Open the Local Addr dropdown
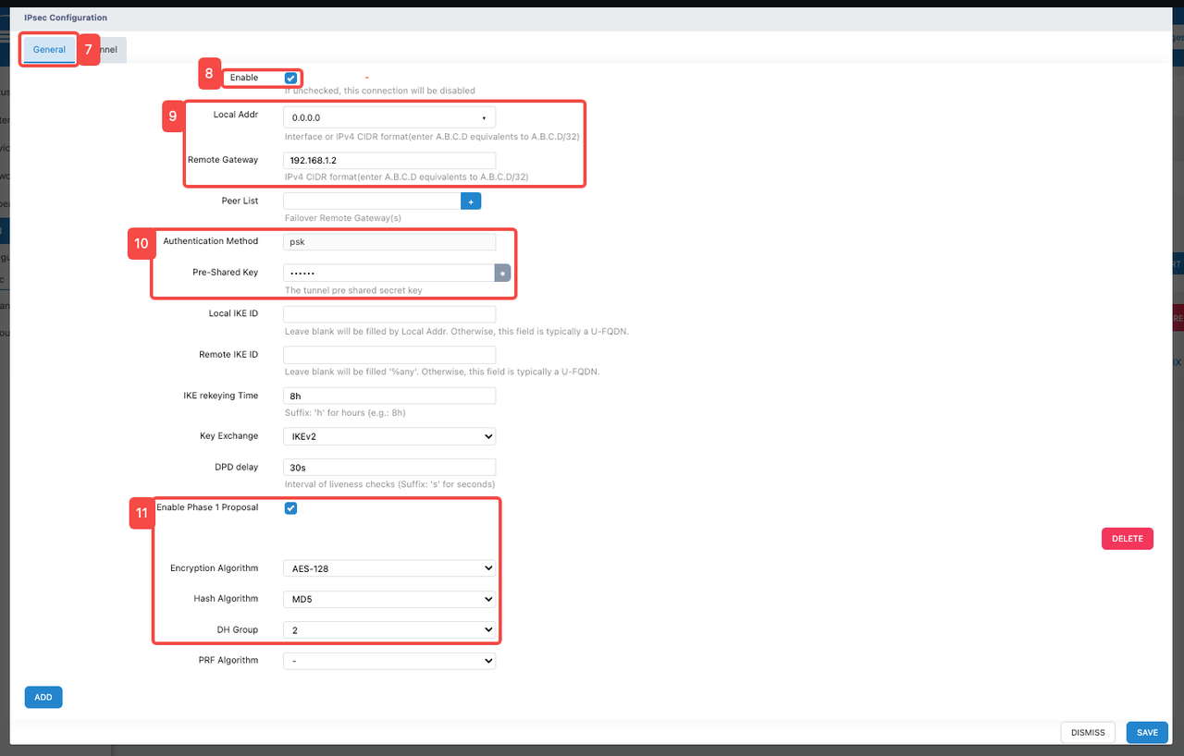The width and height of the screenshot is (1184, 756). point(388,117)
